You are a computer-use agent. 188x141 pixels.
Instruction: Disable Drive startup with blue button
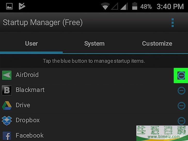181,106
